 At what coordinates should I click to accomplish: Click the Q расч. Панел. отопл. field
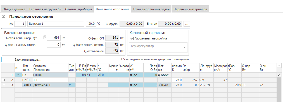(54, 45)
